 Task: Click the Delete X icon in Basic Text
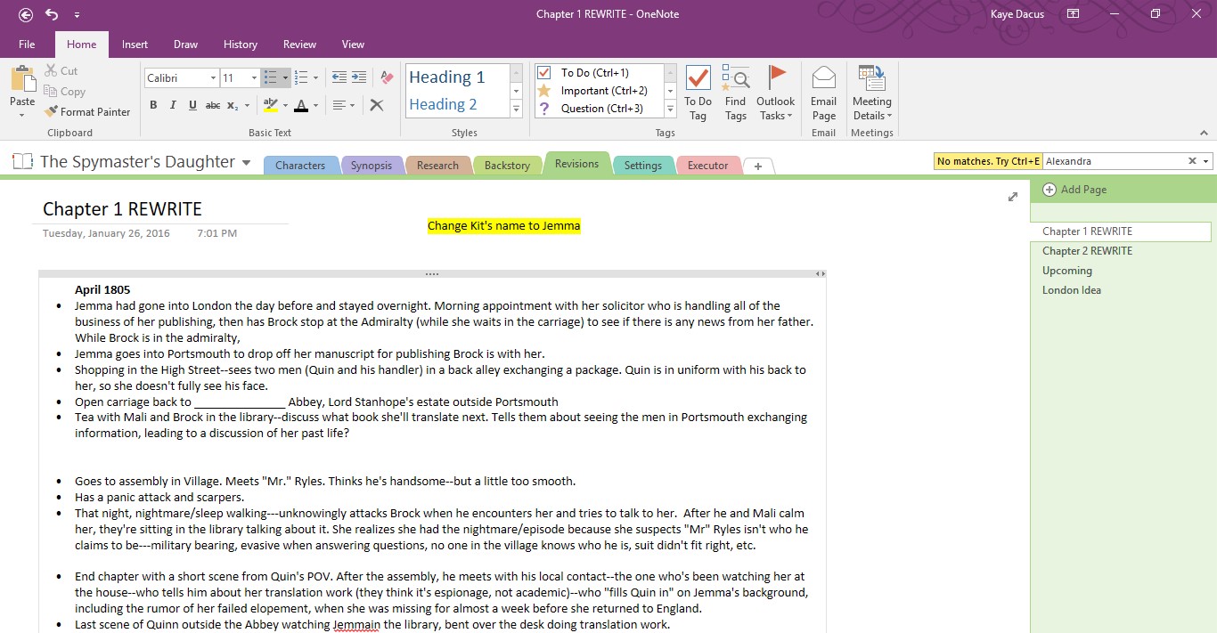pyautogui.click(x=377, y=105)
